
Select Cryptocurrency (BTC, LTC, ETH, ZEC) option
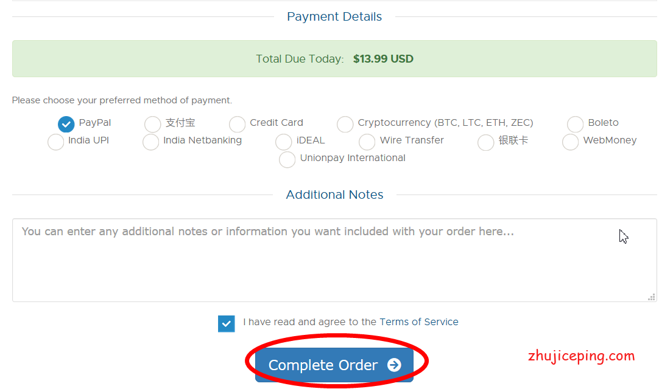[x=345, y=124]
